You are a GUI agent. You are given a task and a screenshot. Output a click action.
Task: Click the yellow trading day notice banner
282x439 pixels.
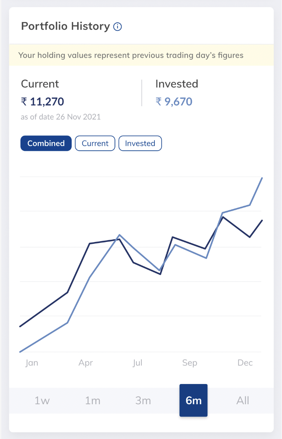141,55
